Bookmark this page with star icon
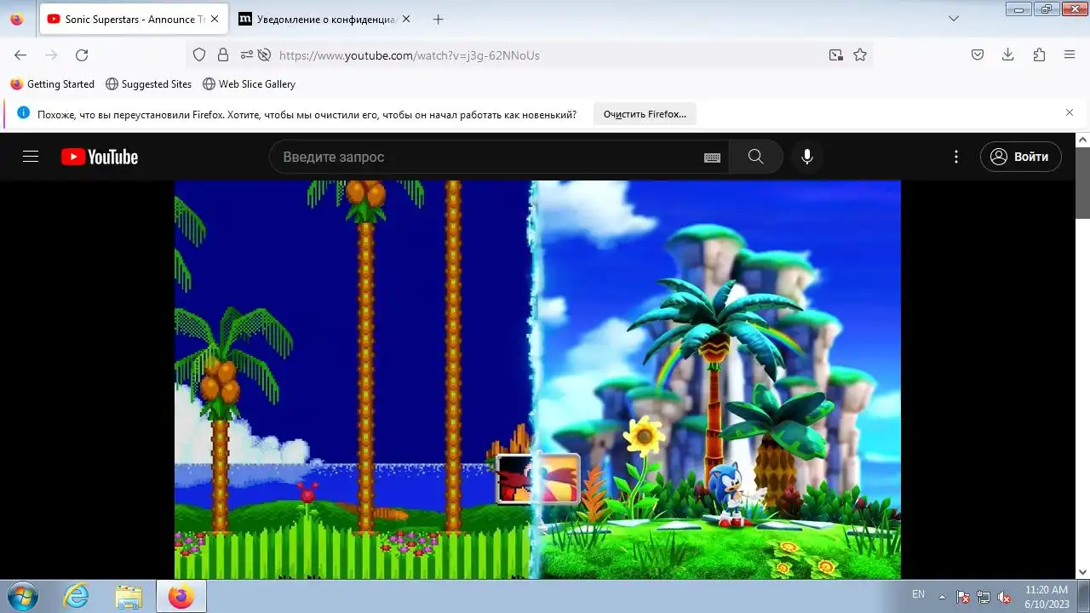Screen dimensions: 1090x613 860,54
